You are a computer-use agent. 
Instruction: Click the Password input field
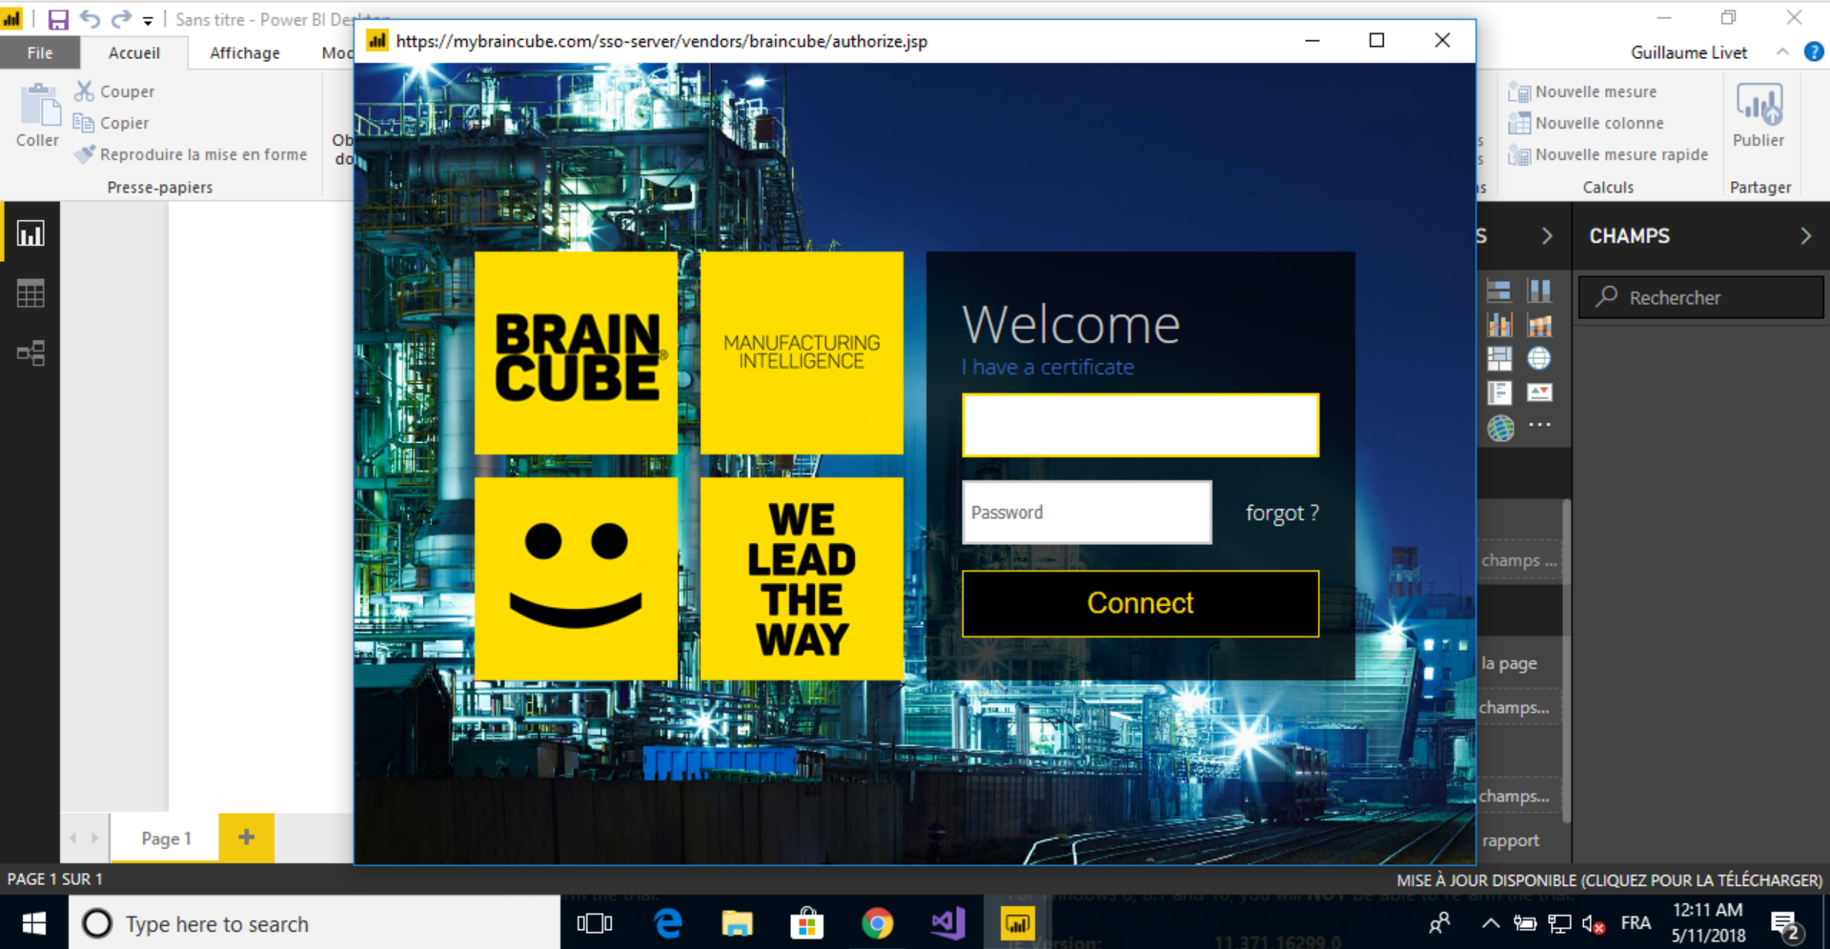[x=1087, y=513]
